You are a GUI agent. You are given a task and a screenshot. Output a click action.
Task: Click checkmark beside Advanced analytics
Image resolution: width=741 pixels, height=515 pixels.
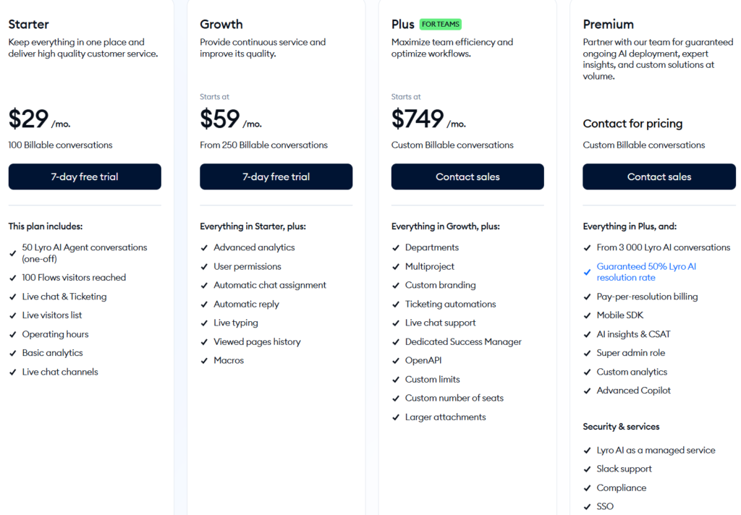click(204, 247)
